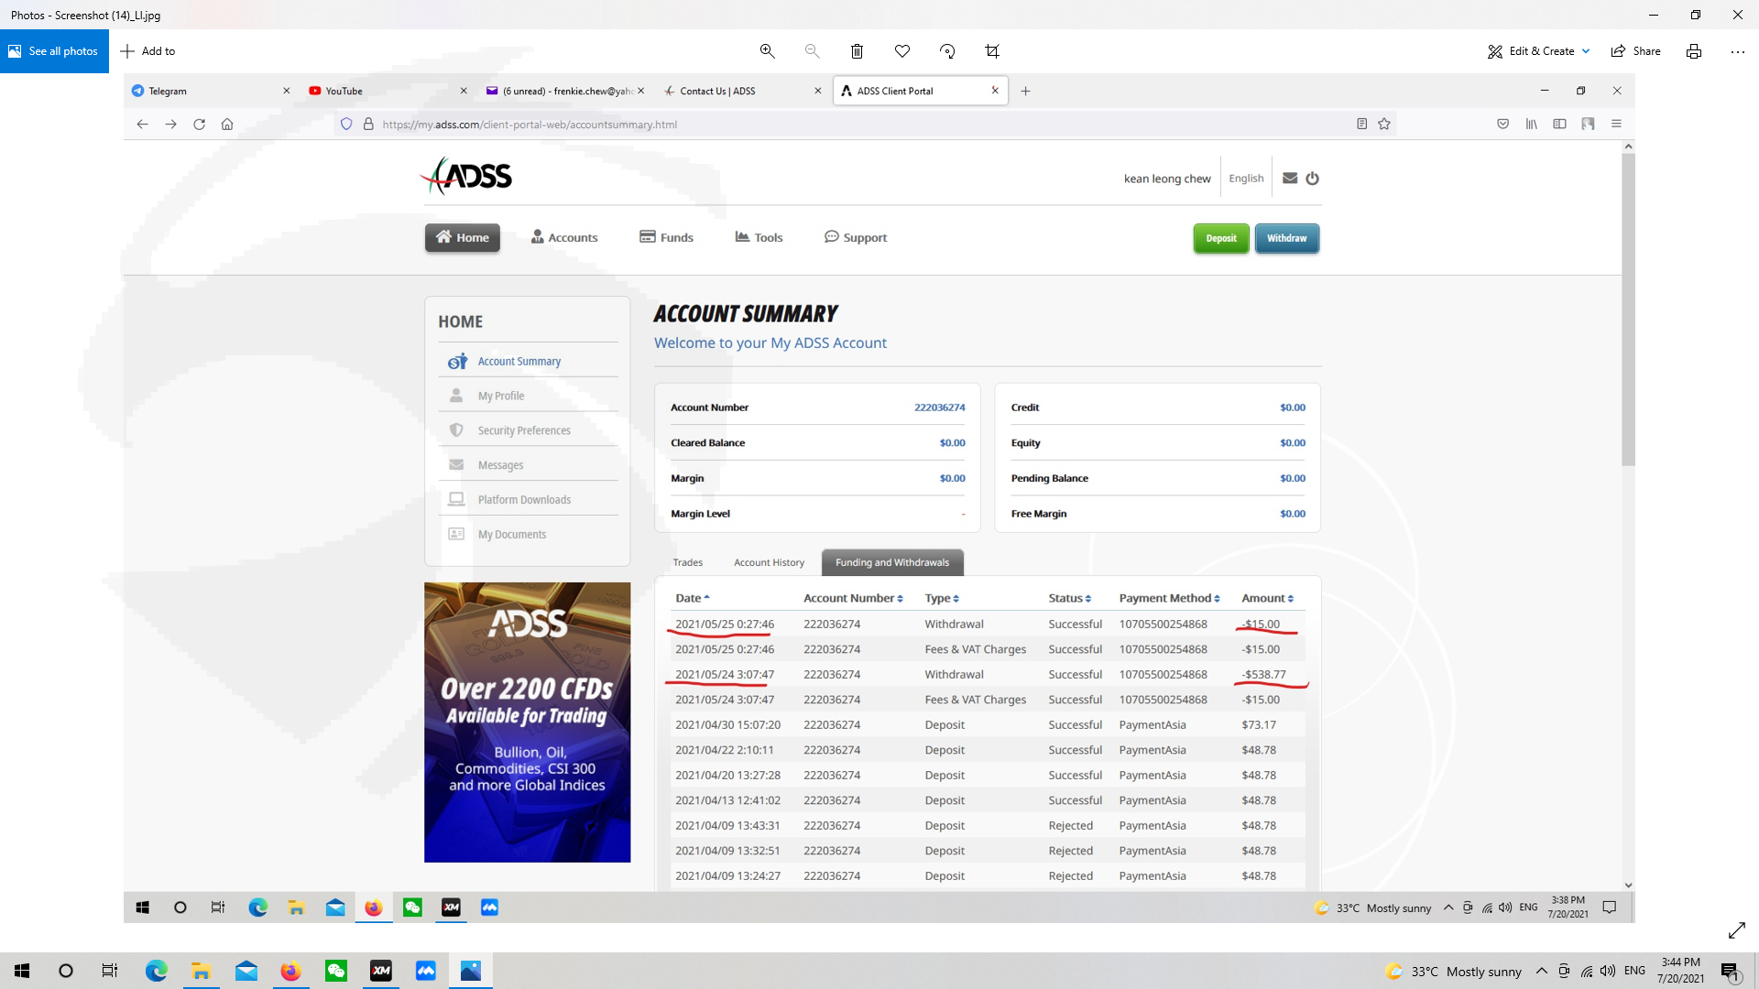Switch to Contact Us | ADSS tab

(742, 91)
